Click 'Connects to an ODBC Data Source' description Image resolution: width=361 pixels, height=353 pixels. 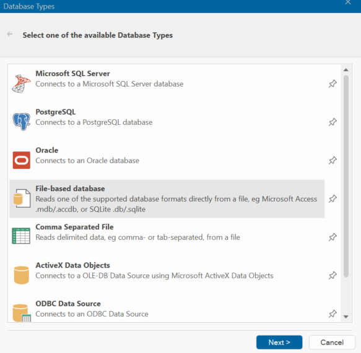tap(92, 314)
